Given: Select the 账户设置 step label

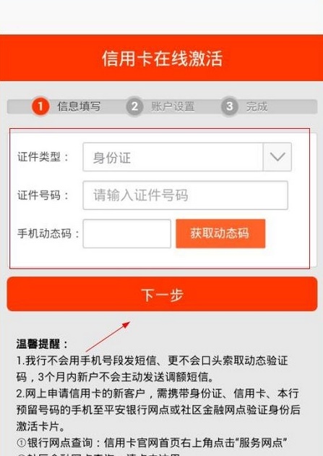Looking at the screenshot, I should click(173, 106).
